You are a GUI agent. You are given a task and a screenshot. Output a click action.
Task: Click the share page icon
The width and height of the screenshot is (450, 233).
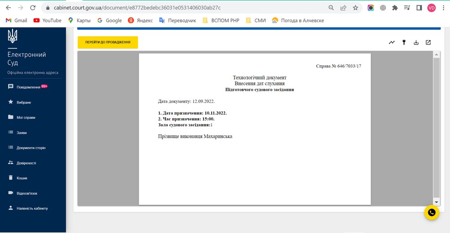pyautogui.click(x=343, y=8)
